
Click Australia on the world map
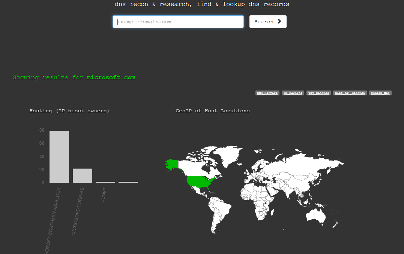(x=315, y=215)
